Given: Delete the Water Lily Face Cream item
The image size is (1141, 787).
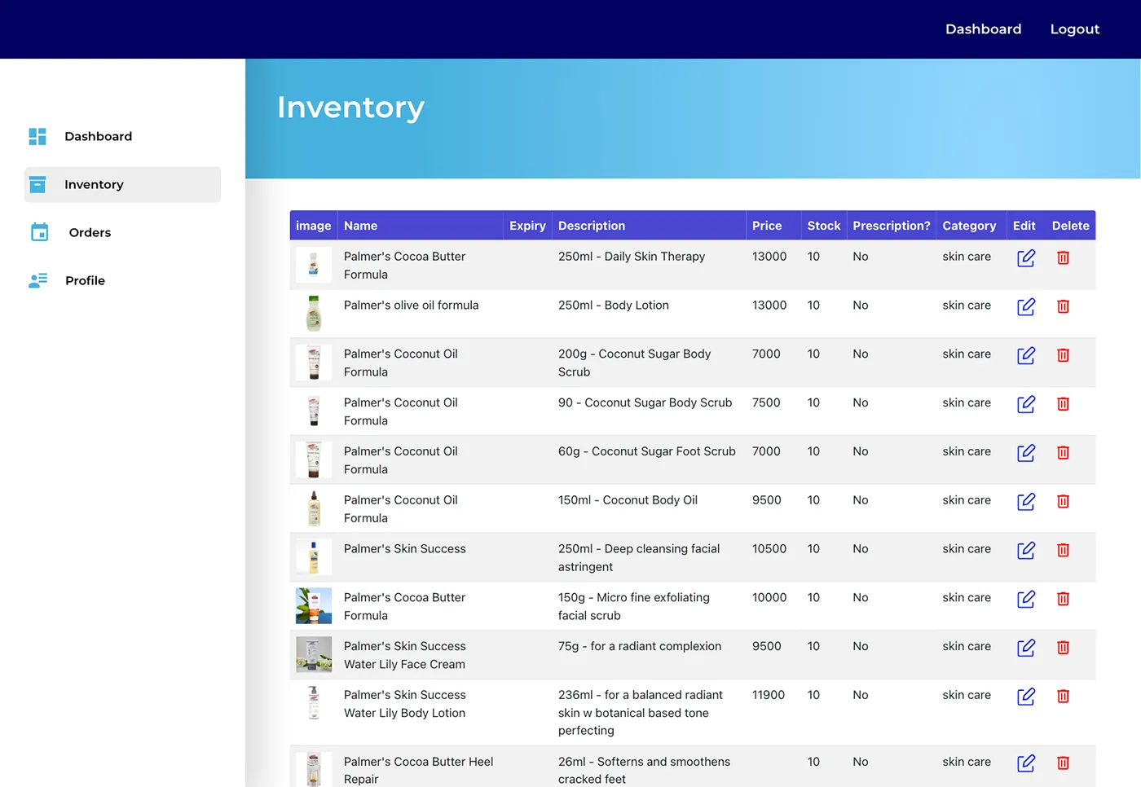Looking at the screenshot, I should [1063, 648].
